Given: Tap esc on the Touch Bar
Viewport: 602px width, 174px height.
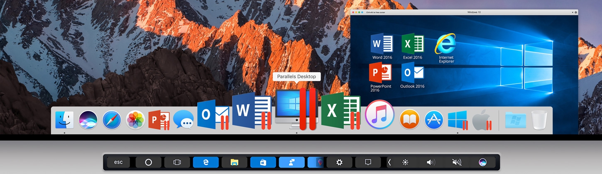Looking at the screenshot, I should pyautogui.click(x=118, y=162).
